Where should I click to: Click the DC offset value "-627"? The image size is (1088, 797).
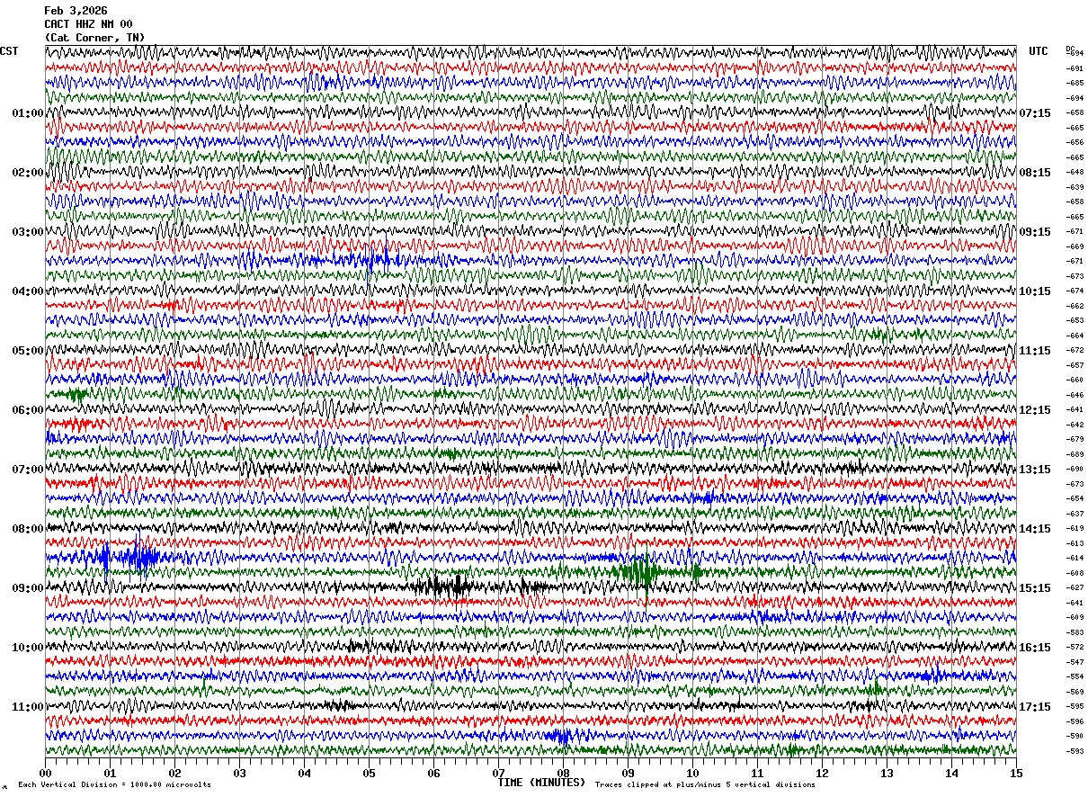[1075, 587]
